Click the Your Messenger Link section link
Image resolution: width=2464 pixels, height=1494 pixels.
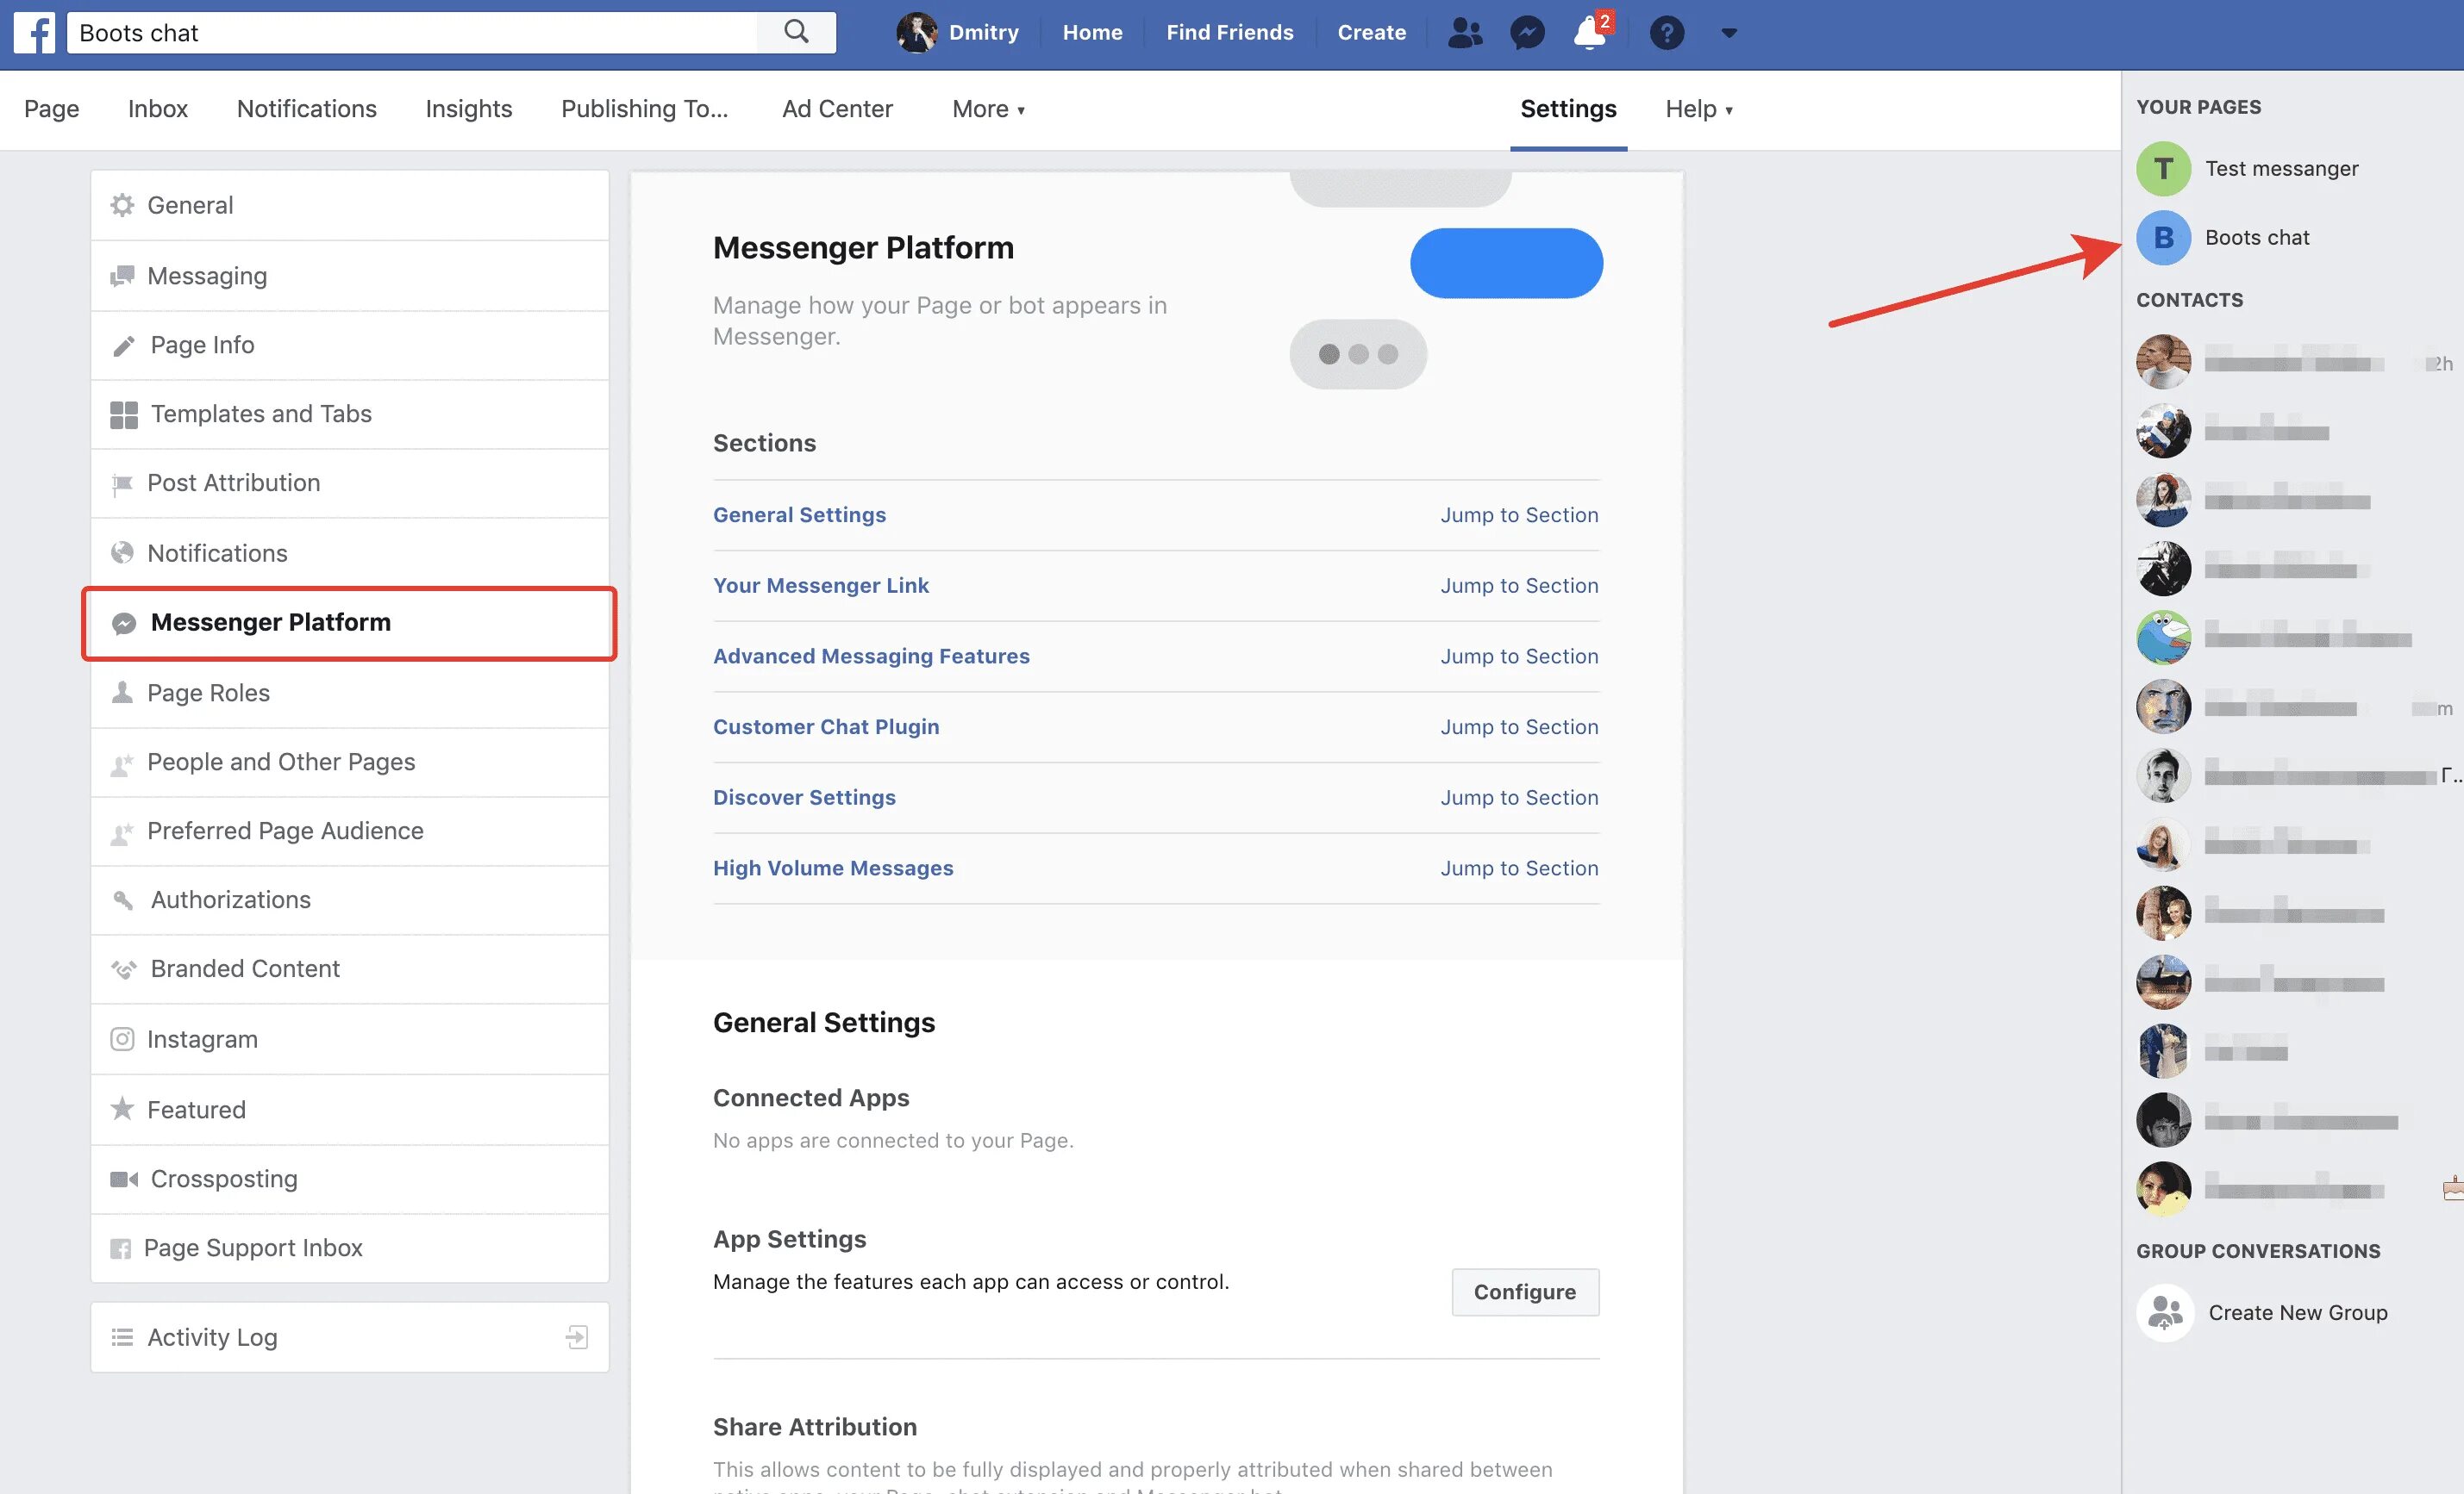point(821,586)
